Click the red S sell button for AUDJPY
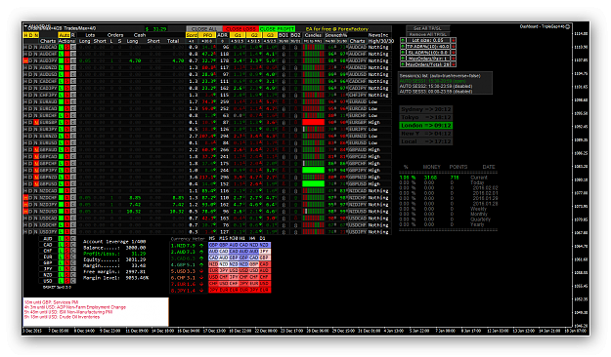The height and width of the screenshot is (357, 611). click(67, 60)
